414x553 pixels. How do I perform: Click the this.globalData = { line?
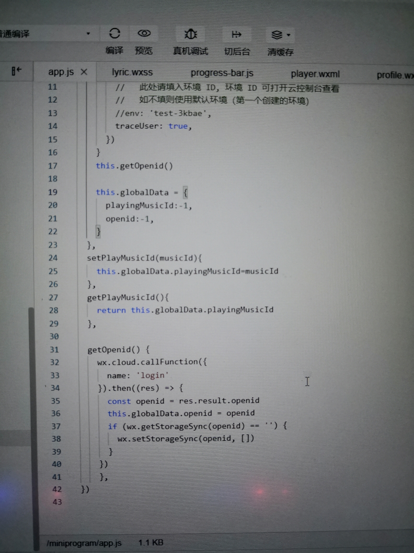pyautogui.click(x=142, y=192)
